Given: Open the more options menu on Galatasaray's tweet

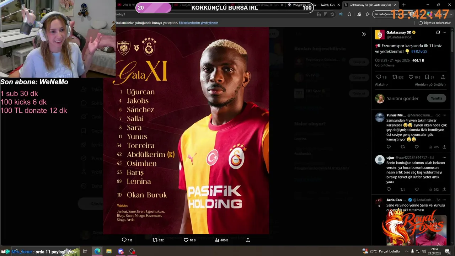Looking at the screenshot, I should pyautogui.click(x=444, y=32).
